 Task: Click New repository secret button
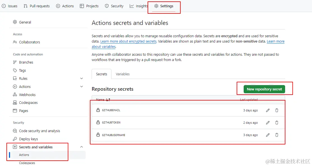(x=264, y=89)
